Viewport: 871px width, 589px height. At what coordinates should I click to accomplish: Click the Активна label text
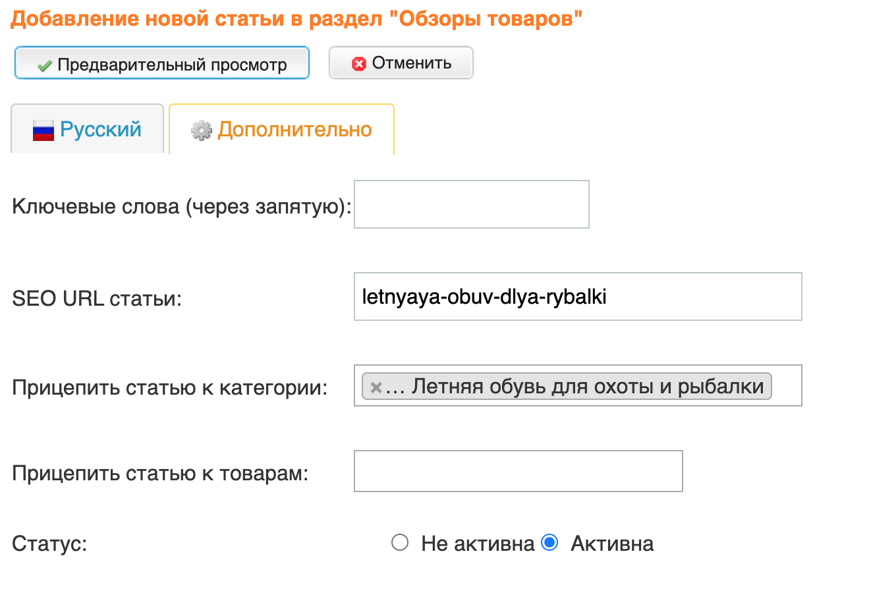pos(611,544)
